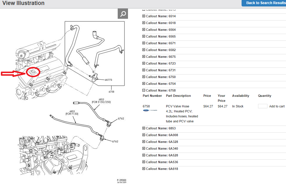Click plus icon beside Callout Name 6750
The height and width of the screenshot is (184, 286).
pyautogui.click(x=143, y=77)
